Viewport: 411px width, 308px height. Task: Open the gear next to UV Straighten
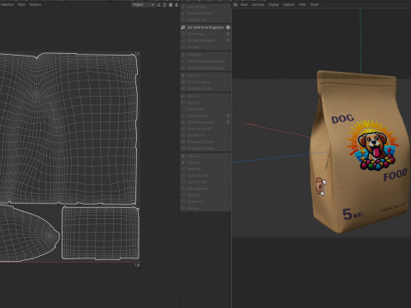[228, 115]
